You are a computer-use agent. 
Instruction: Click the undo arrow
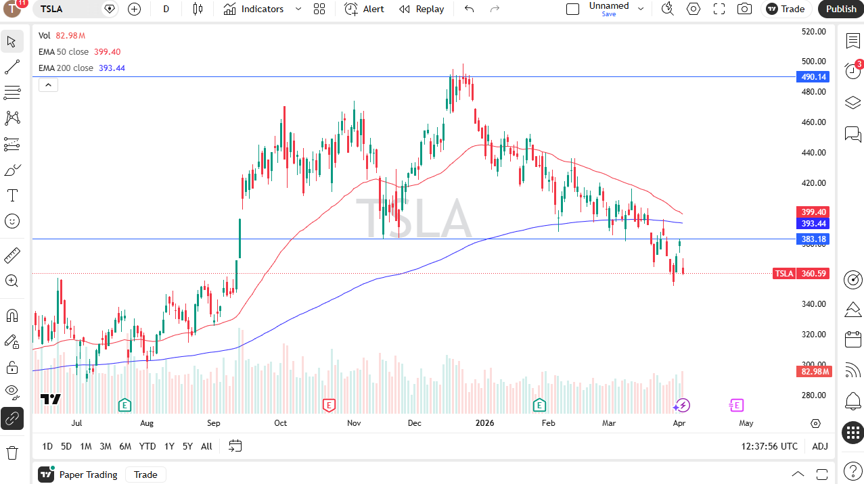click(x=469, y=9)
